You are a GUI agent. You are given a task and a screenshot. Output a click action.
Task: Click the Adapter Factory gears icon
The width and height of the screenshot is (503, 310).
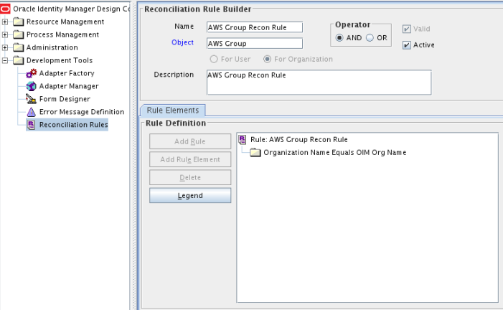[x=31, y=73]
